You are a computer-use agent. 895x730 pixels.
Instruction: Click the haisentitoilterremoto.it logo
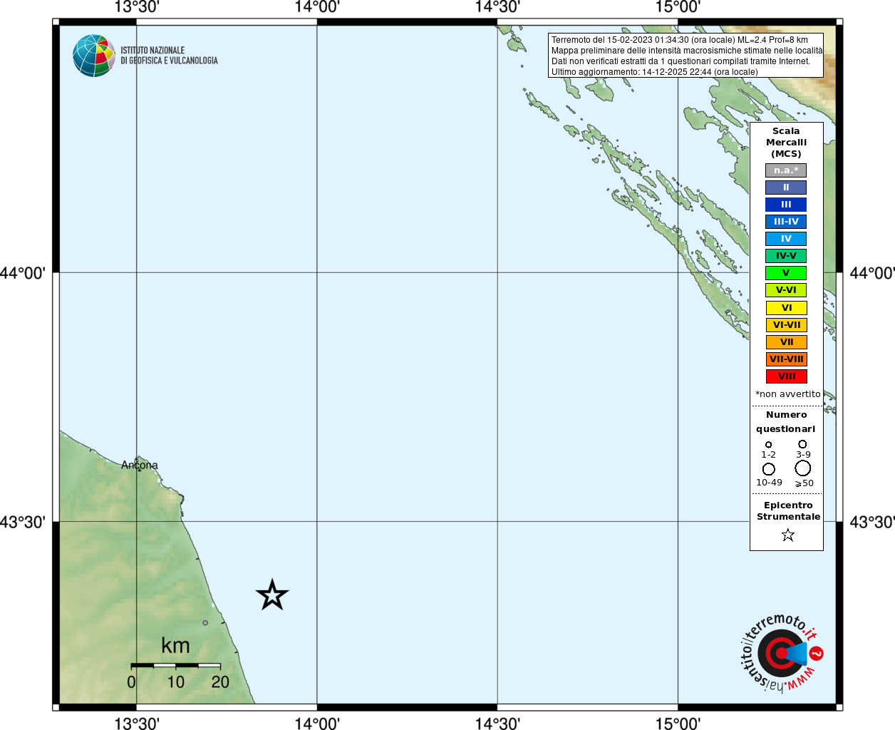tap(782, 652)
